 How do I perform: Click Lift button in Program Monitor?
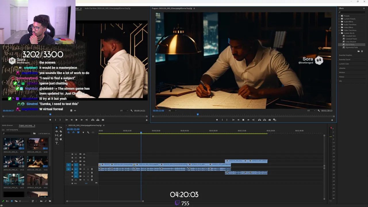[x=260, y=120]
